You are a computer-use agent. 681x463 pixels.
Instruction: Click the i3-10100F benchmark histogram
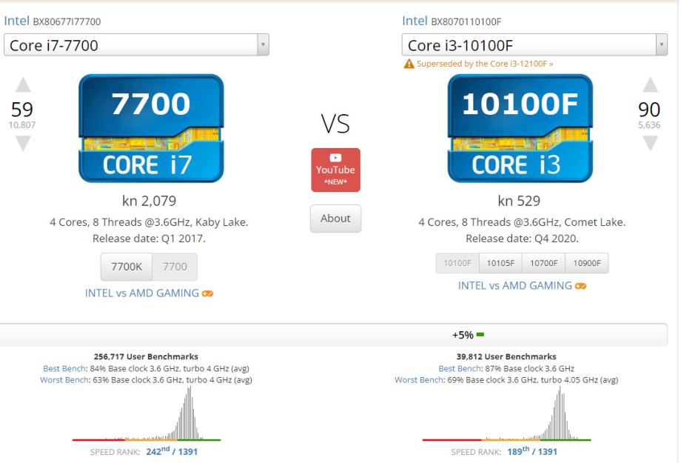pyautogui.click(x=506, y=413)
